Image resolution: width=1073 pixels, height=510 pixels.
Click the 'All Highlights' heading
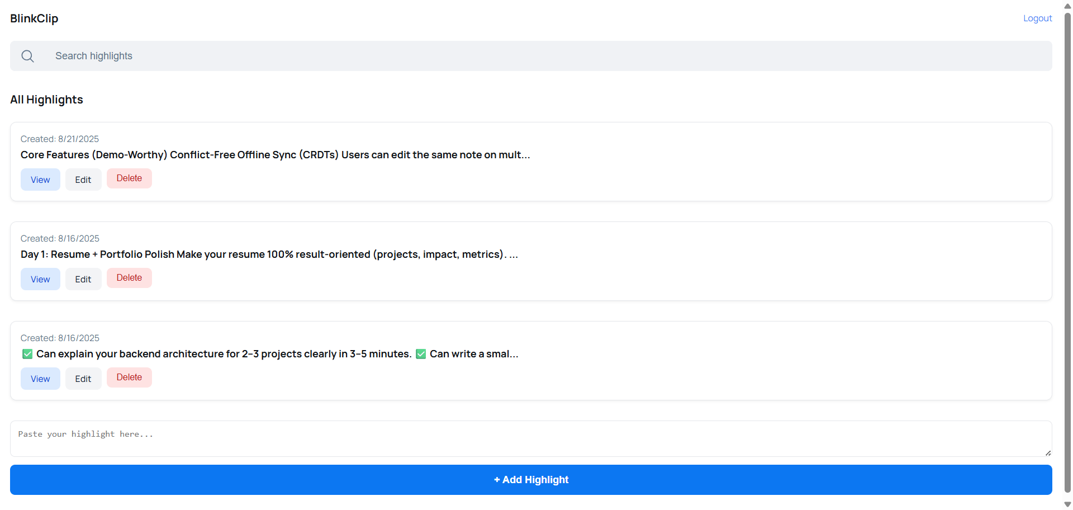tap(46, 100)
